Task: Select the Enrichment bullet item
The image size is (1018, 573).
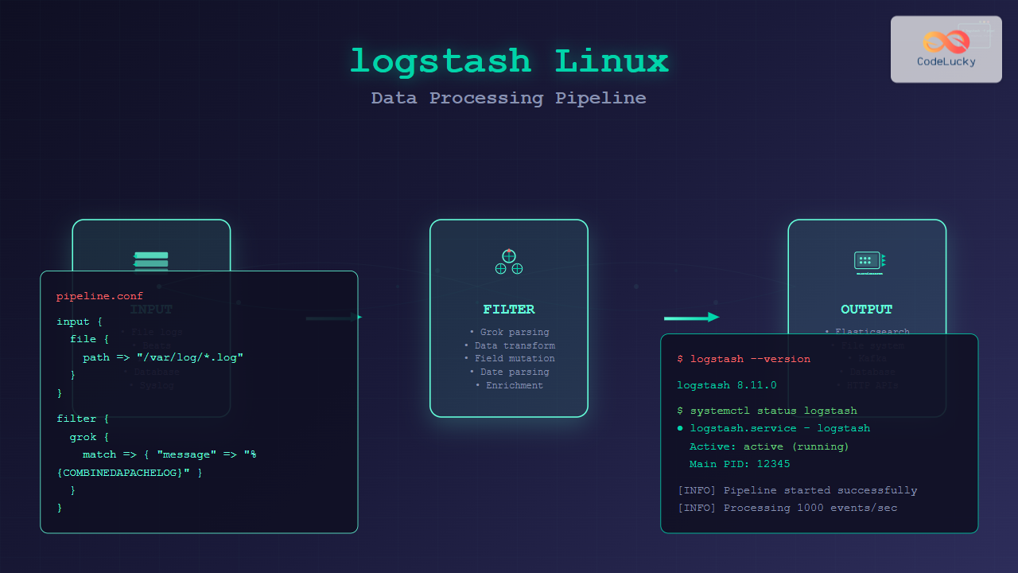Action: [509, 385]
